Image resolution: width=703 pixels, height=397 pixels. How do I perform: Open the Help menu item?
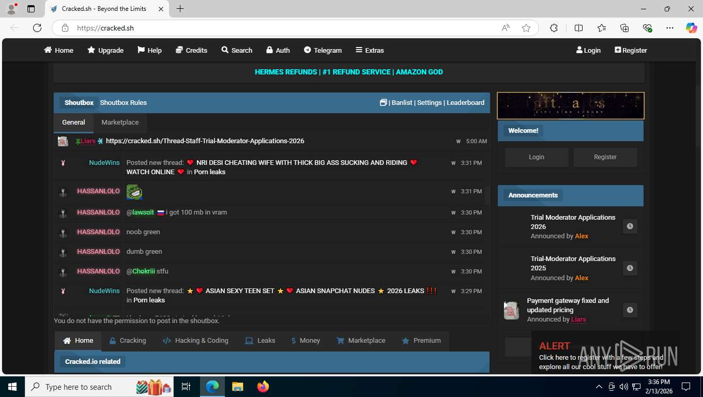tap(149, 50)
